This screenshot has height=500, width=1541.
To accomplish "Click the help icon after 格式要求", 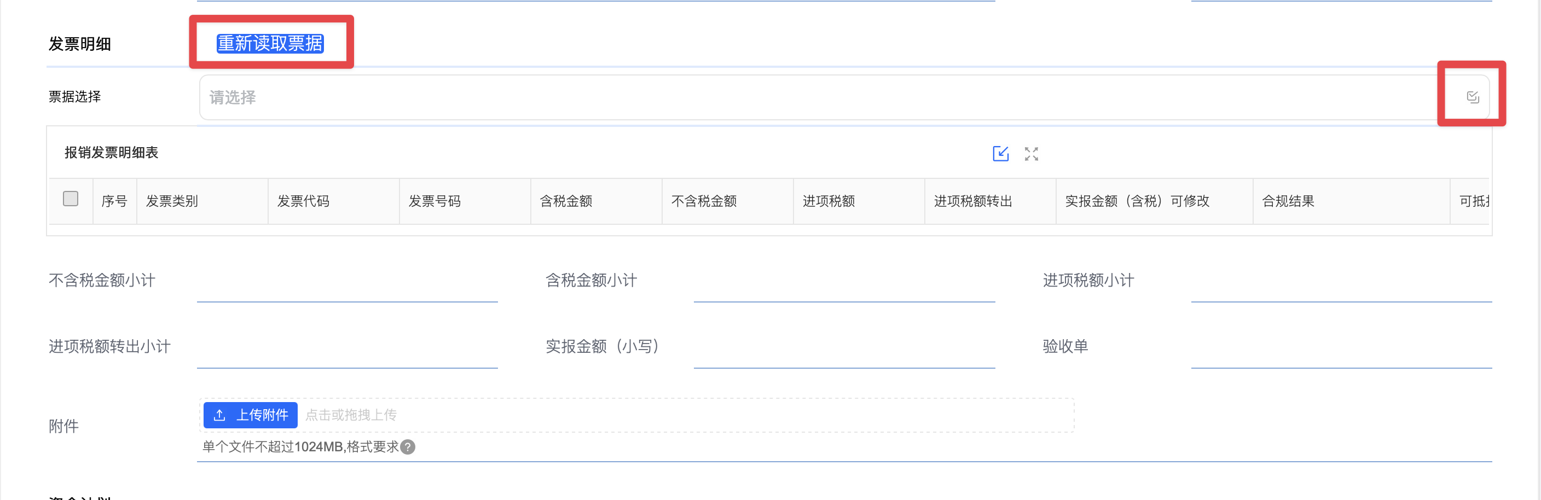I will [407, 447].
